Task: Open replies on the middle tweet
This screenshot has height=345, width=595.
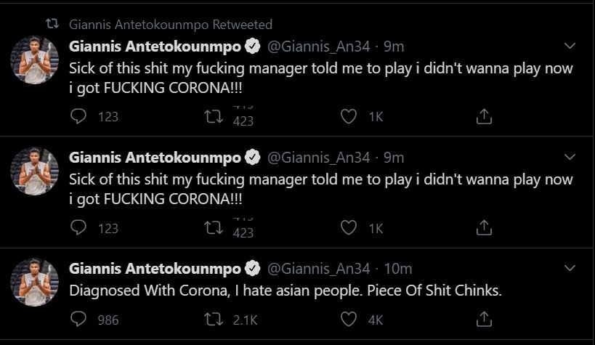Action: tap(78, 227)
